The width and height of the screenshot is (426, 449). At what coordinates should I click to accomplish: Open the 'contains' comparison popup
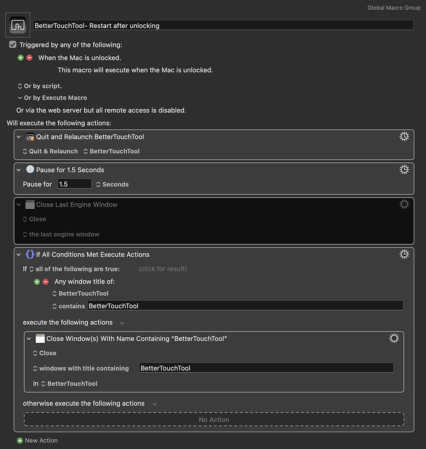pyautogui.click(x=69, y=306)
